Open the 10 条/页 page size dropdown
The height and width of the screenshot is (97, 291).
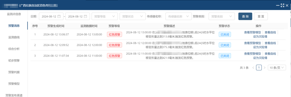coord(277,68)
